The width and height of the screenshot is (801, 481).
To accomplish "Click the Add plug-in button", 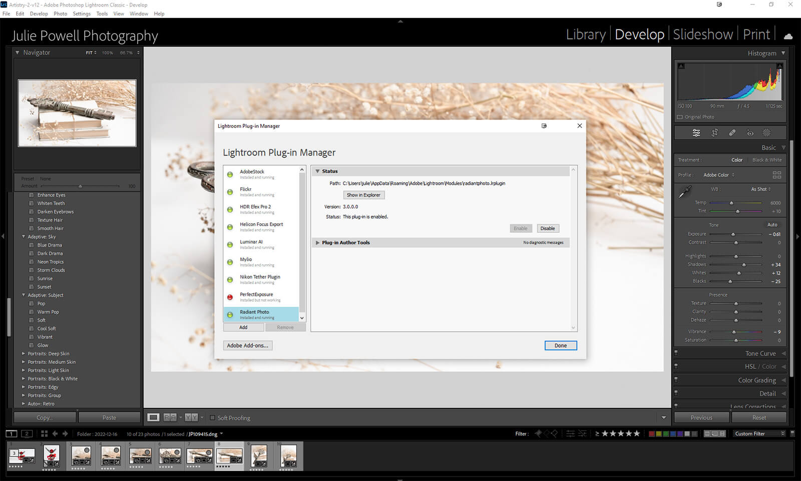I will point(243,327).
